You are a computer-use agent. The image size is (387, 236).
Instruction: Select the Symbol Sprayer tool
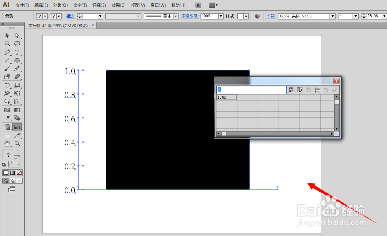[7, 127]
